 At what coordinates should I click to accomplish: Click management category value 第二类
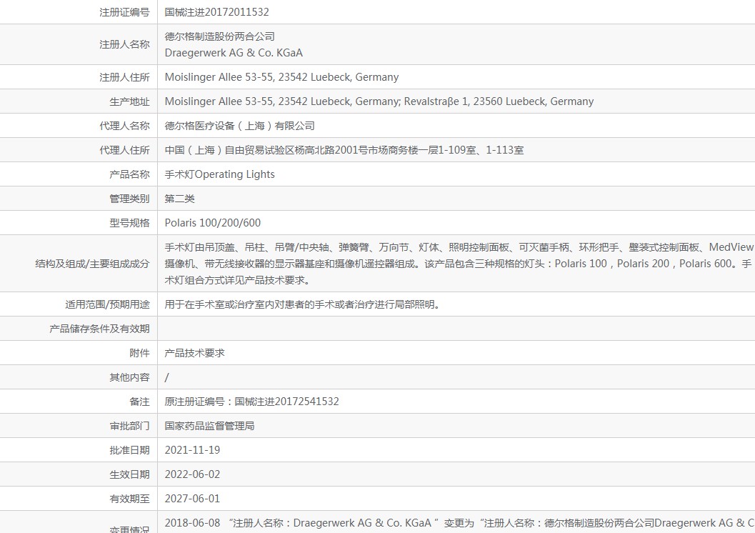click(179, 199)
